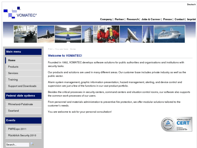Open the Imprint page
The height and width of the screenshot is (148, 197).
point(191,19)
